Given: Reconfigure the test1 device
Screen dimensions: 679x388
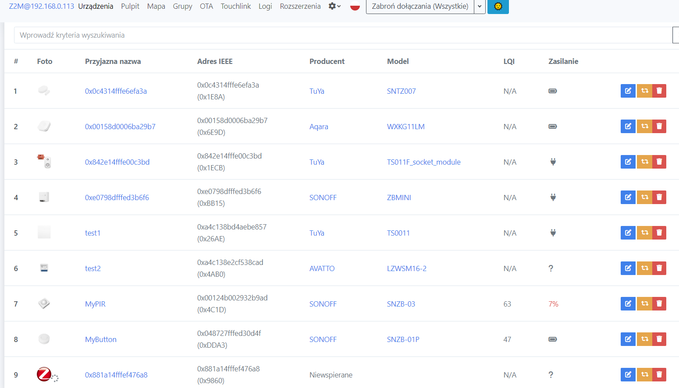Looking at the screenshot, I should pyautogui.click(x=644, y=233).
